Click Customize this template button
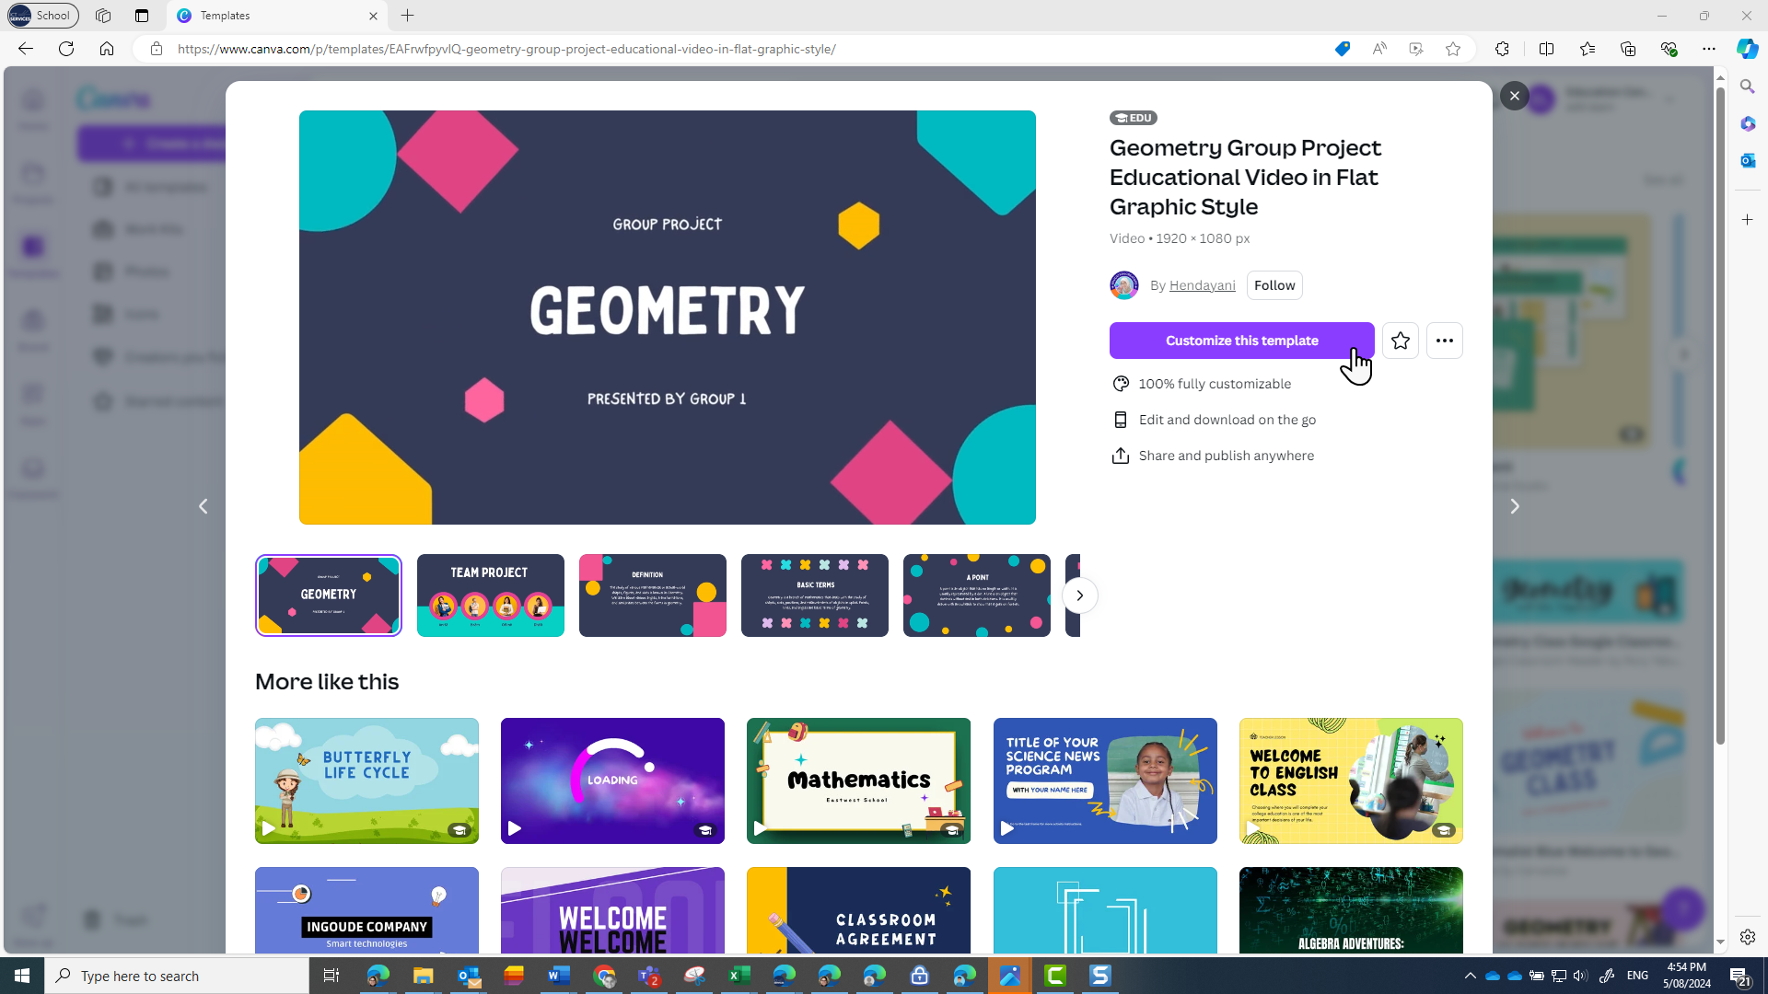Viewport: 1768px width, 994px height. (1241, 341)
